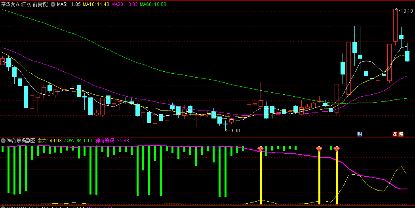Select the MA60: 10.08 indicator label
Screen dimensions: 415x208
point(153,4)
